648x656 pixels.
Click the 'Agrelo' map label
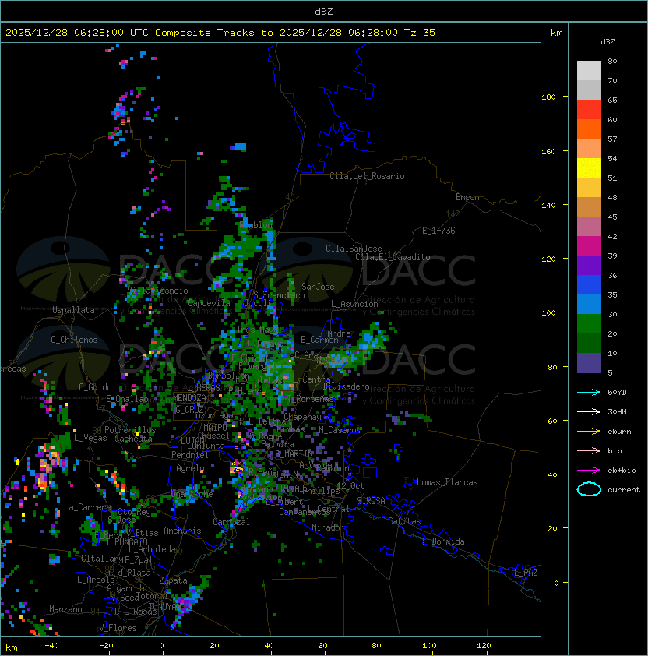coord(190,468)
